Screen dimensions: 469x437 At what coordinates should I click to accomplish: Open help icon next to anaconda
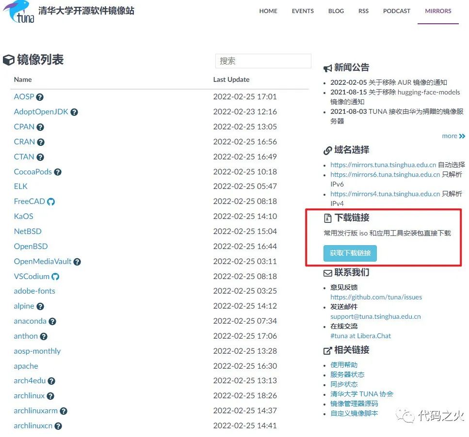click(52, 321)
